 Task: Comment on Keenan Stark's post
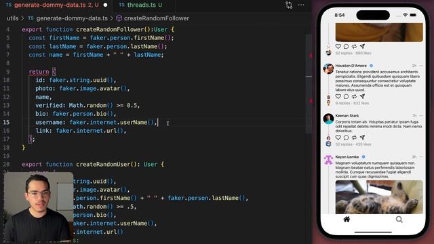(x=346, y=137)
